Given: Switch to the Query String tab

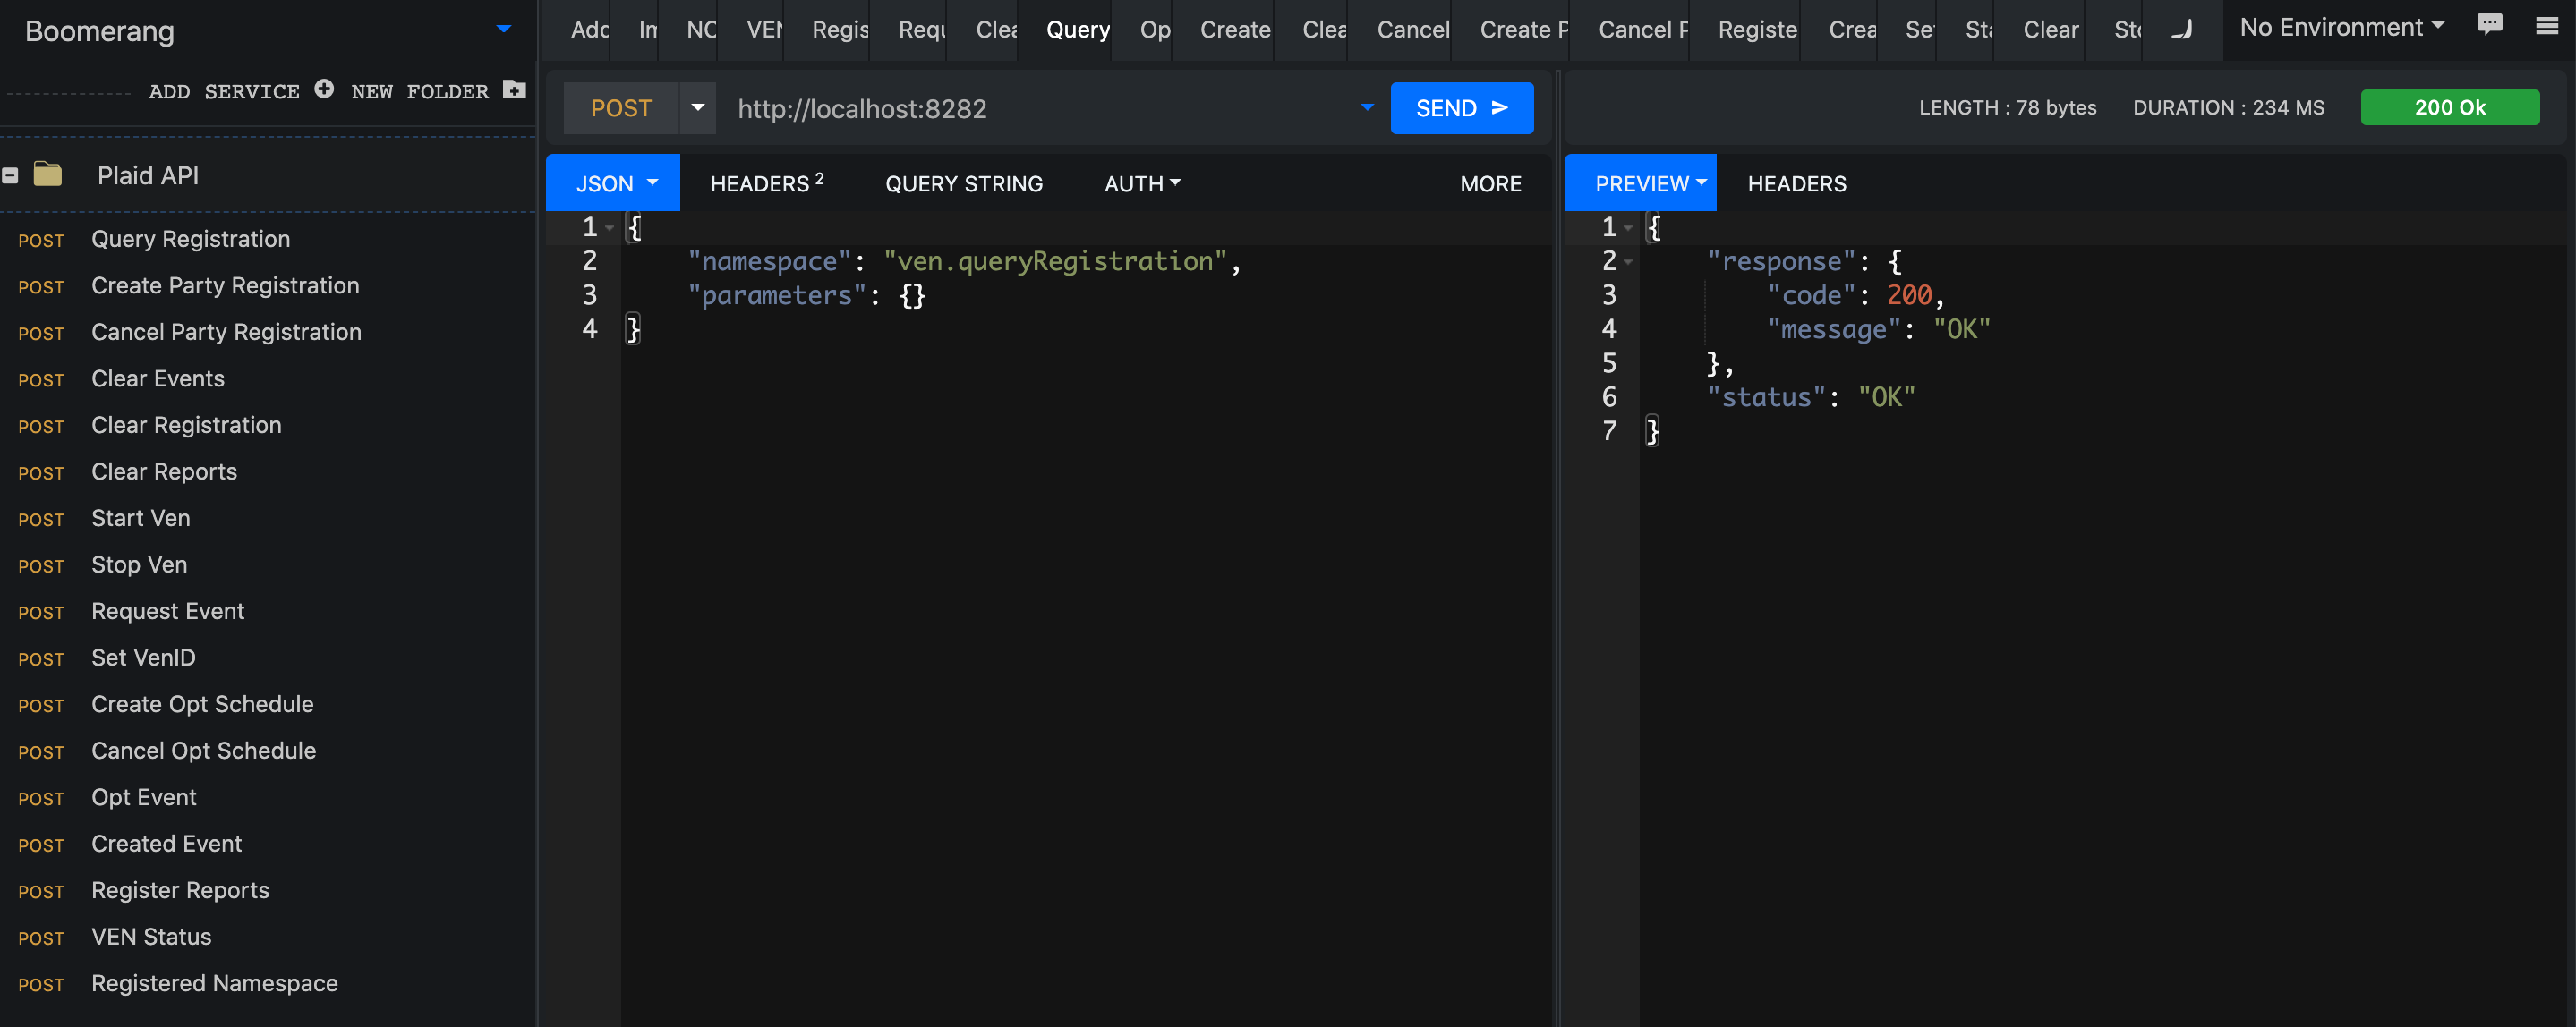Looking at the screenshot, I should click(963, 182).
